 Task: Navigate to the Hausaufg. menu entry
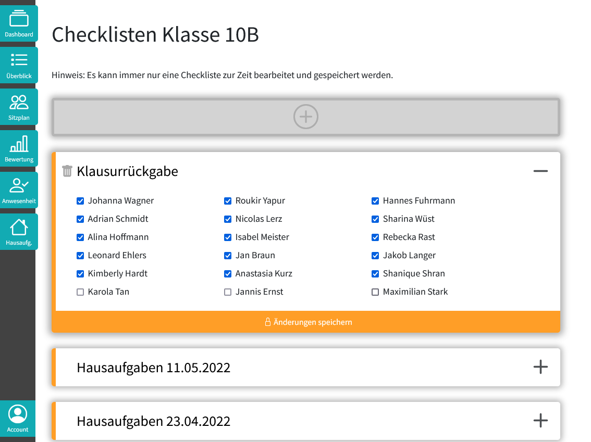point(19,231)
